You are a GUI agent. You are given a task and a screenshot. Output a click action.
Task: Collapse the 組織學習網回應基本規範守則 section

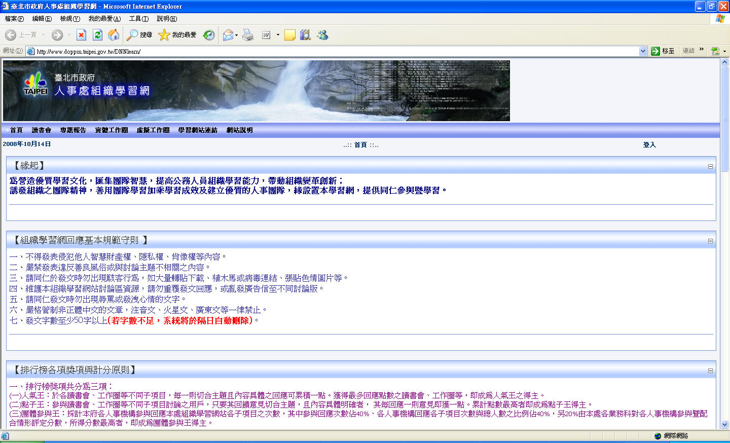[x=710, y=241]
